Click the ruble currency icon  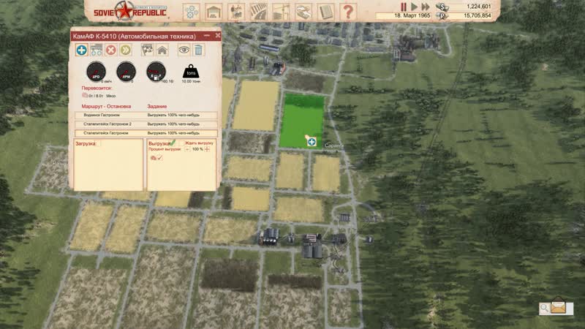pos(442,16)
